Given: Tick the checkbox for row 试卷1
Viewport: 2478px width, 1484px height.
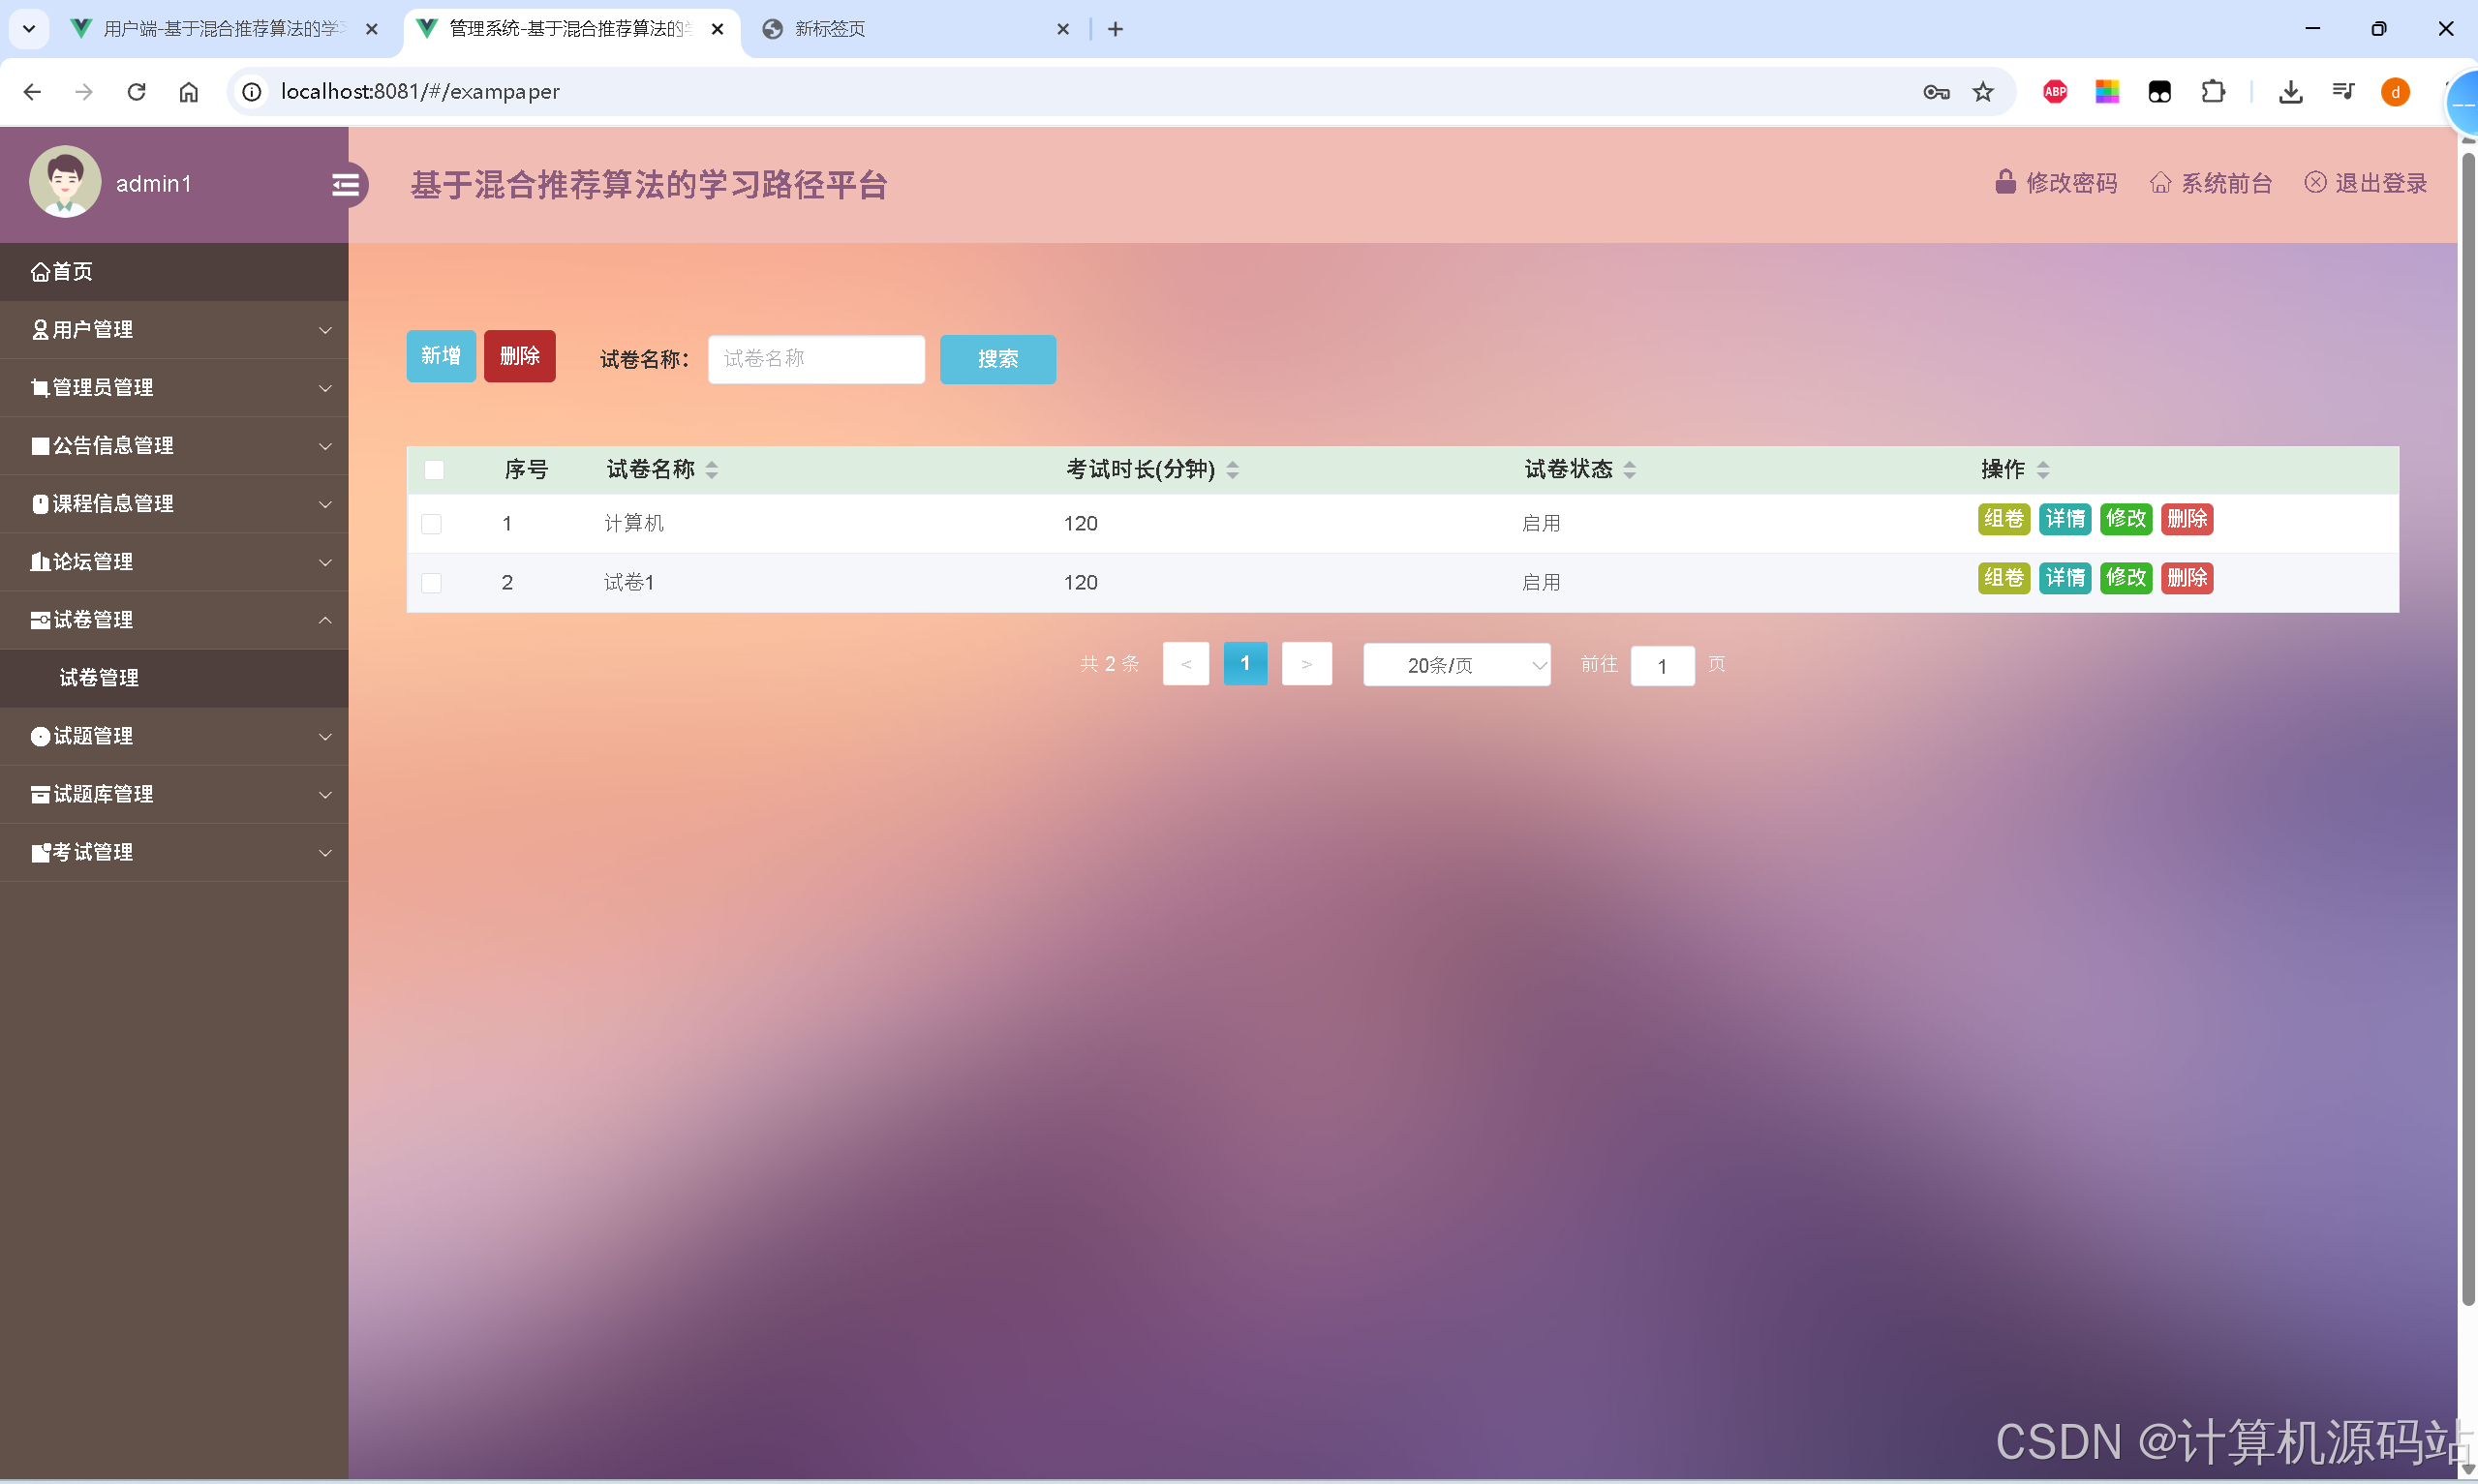Looking at the screenshot, I should click(x=432, y=582).
